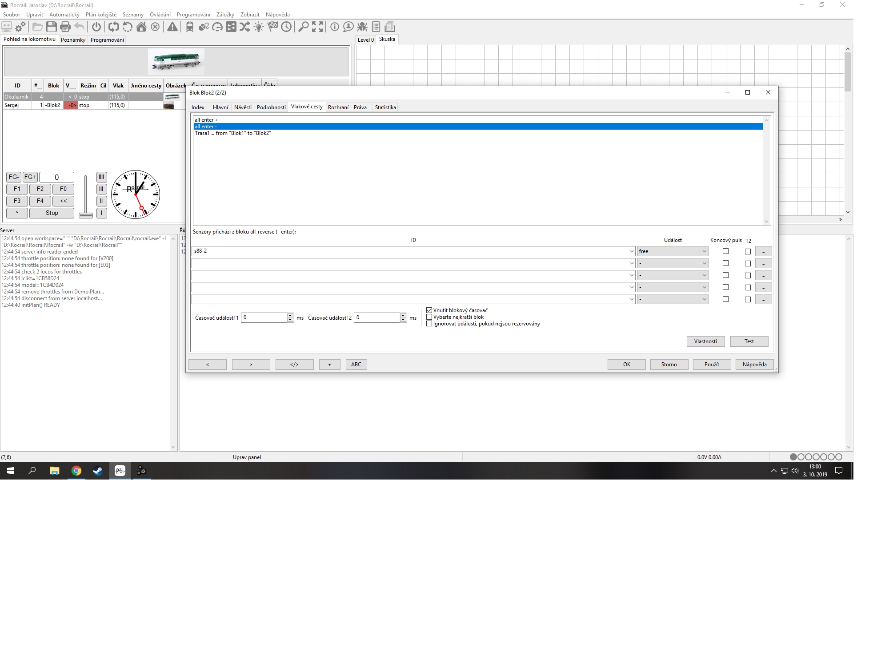Screen dimensions: 889x666
Task: Click the printer toolbar icon
Action: [x=65, y=27]
